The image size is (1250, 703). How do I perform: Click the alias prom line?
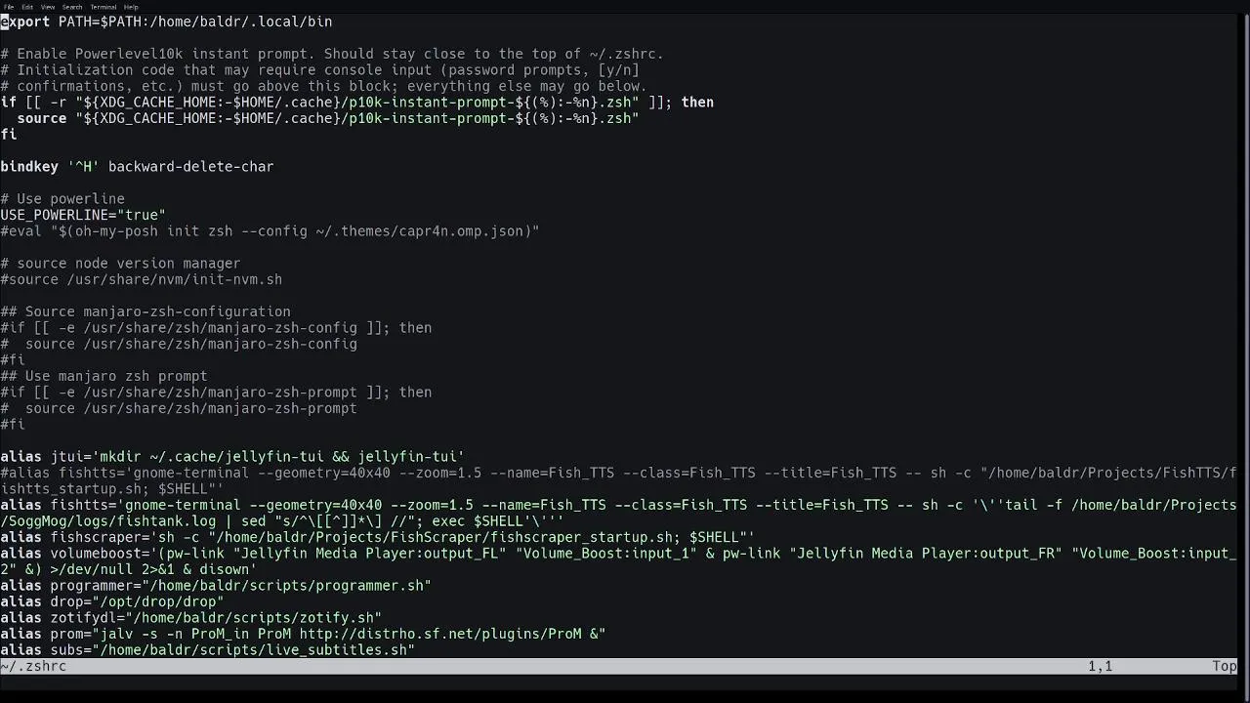point(303,634)
